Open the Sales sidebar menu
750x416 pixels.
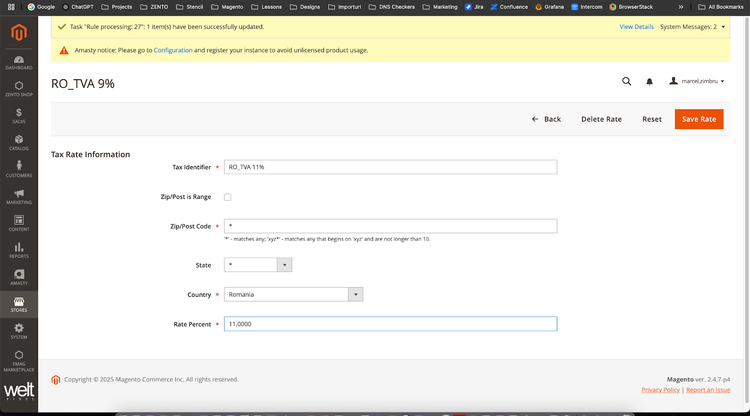coord(19,116)
